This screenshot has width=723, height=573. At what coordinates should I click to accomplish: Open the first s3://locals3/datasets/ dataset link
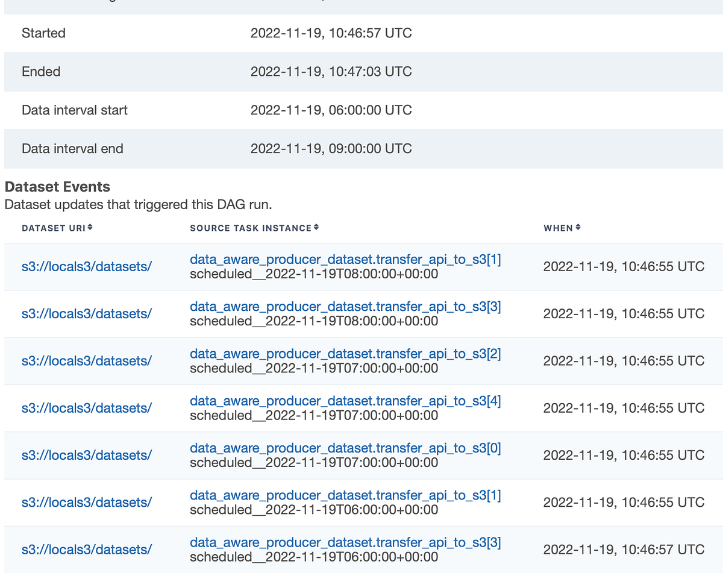[87, 266]
